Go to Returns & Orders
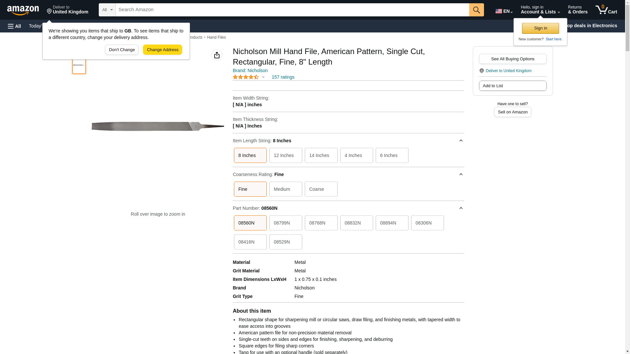The width and height of the screenshot is (630, 354). pyautogui.click(x=577, y=10)
